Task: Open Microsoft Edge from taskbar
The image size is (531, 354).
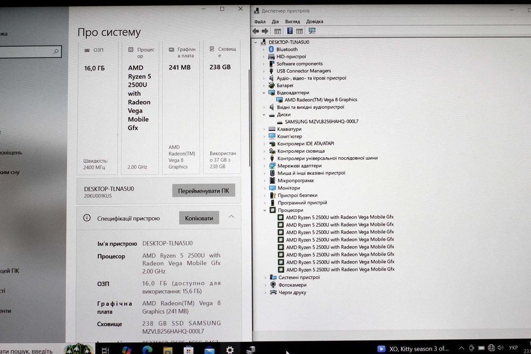Action: [147, 350]
